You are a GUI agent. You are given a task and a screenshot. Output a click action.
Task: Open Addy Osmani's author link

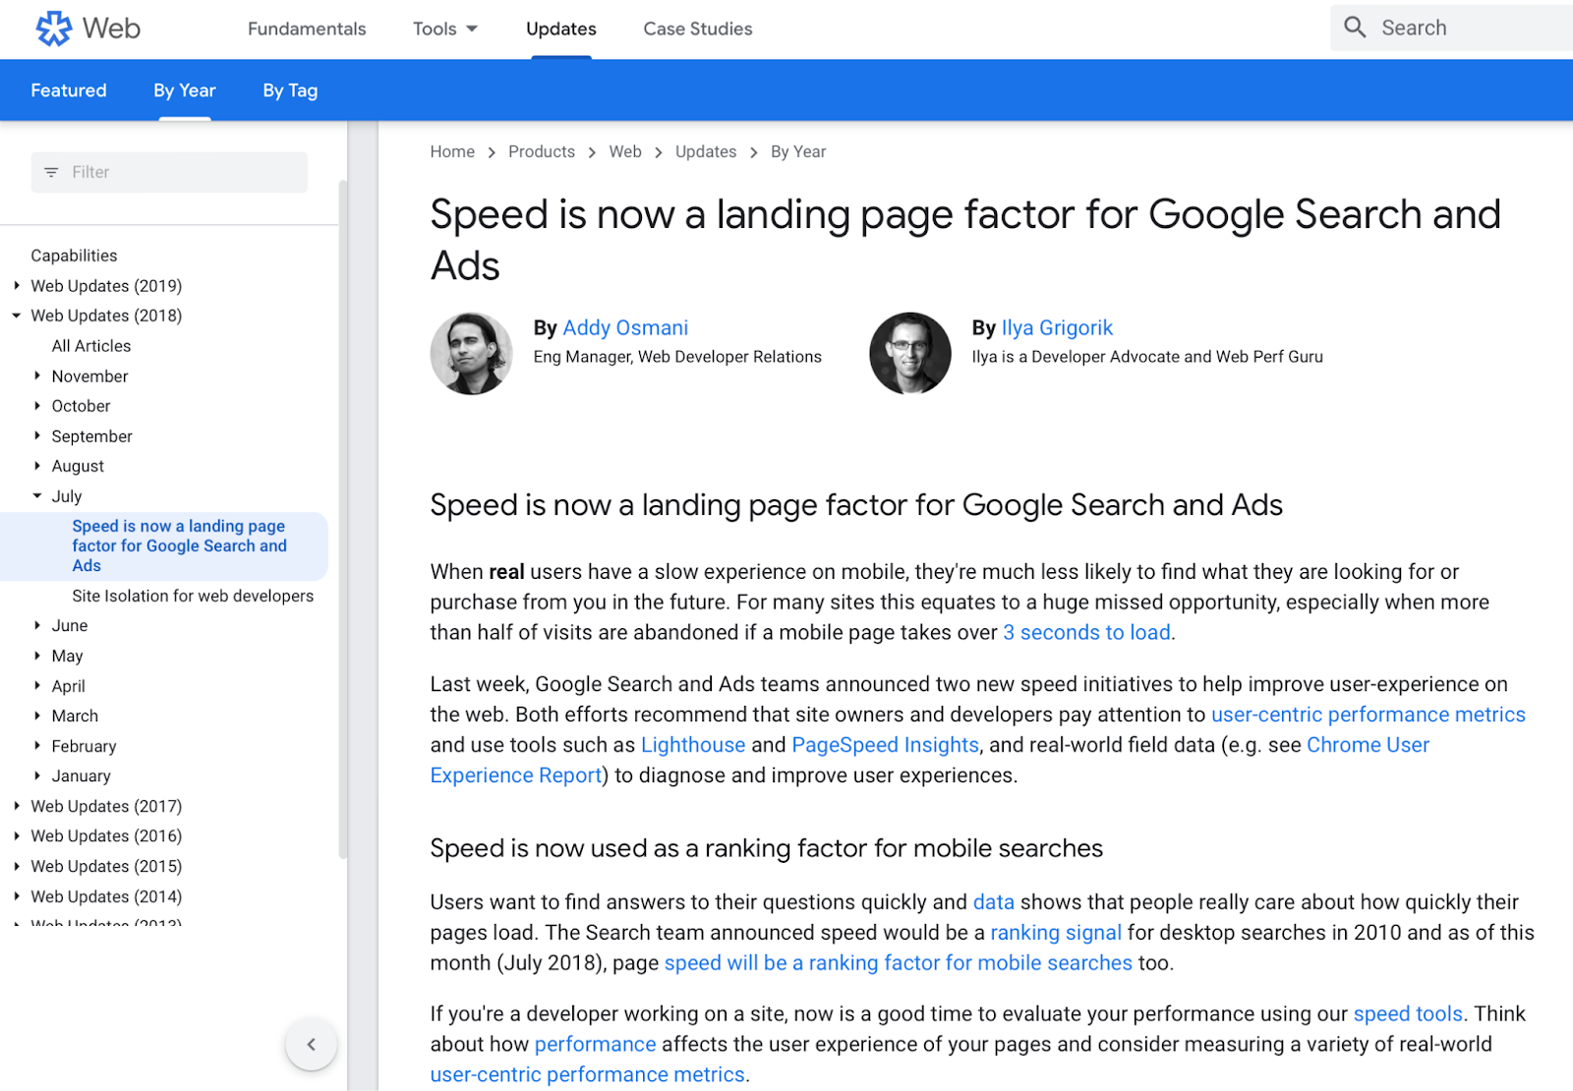[x=625, y=327]
